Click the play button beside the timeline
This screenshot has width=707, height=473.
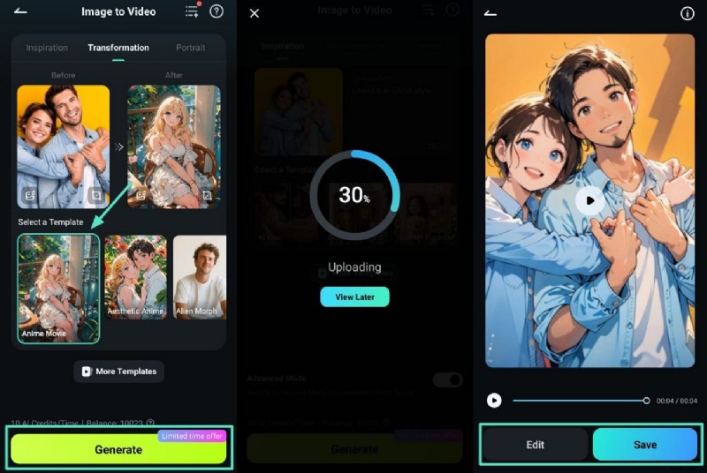[x=494, y=400]
